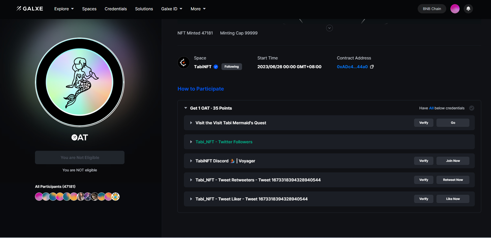Click the Galxe logo
The image size is (491, 238).
[29, 8]
